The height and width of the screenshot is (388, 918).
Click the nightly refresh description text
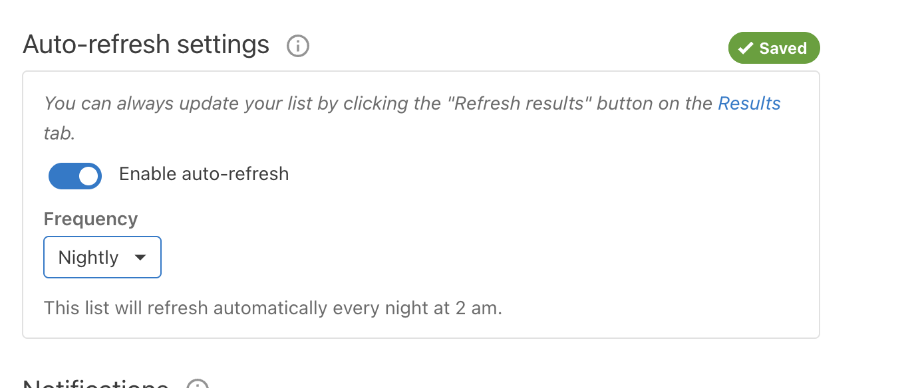coord(273,308)
